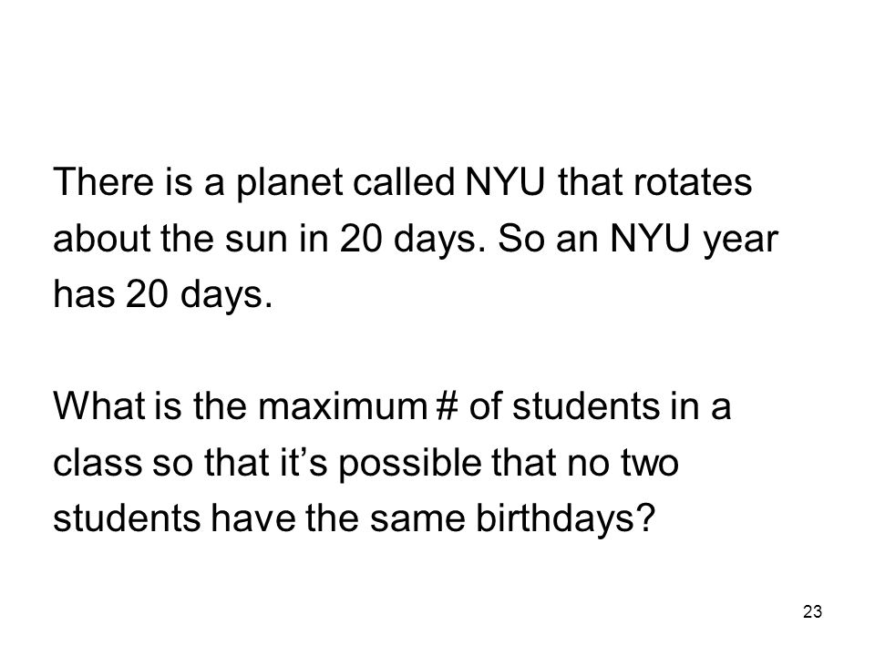Click the word "birthdays?"
This screenshot has width=875, height=656.
coord(564,520)
